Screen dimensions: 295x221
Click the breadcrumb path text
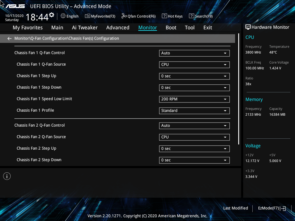67,38
